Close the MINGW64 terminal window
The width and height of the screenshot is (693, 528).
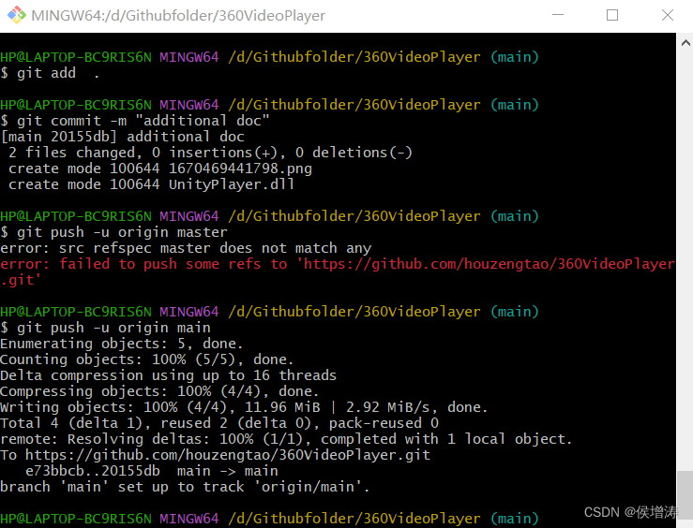click(x=668, y=15)
